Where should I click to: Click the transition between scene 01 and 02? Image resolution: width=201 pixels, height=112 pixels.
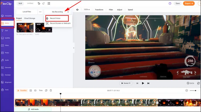[x=157, y=103]
